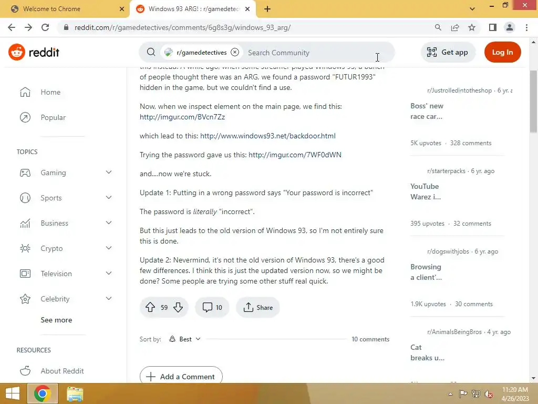Open the 'Cat breaks u...' post
This screenshot has height=404, width=538.
pyautogui.click(x=428, y=352)
